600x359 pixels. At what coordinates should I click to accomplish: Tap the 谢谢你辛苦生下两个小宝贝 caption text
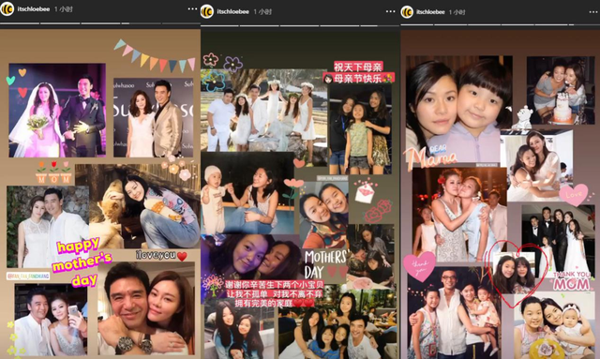(x=274, y=294)
